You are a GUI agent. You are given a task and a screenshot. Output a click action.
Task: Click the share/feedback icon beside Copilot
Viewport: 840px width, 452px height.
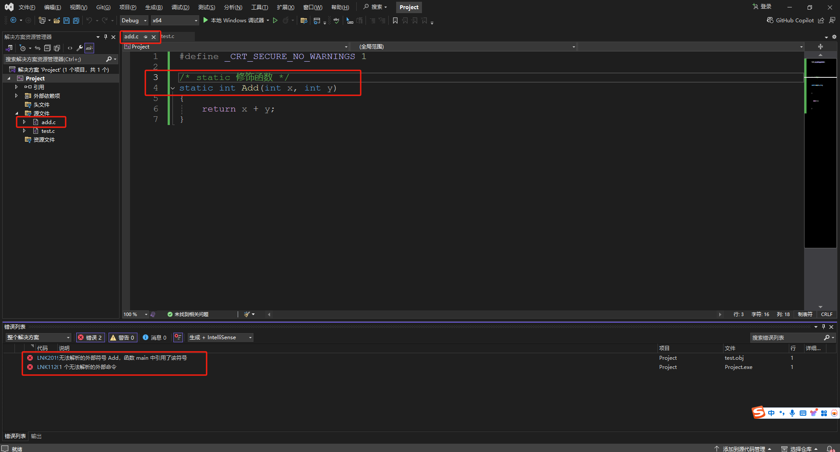tap(821, 20)
